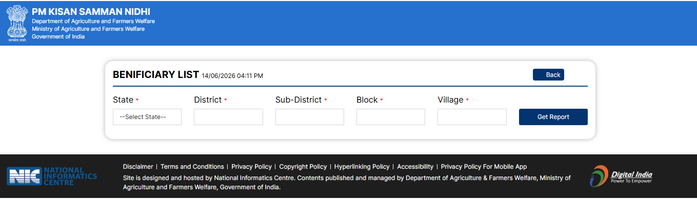Click the Digital India logo
Image resolution: width=697 pixels, height=199 pixels.
click(x=621, y=176)
